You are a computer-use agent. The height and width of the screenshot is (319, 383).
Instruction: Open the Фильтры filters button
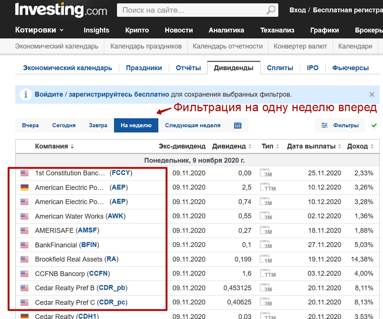(341, 125)
